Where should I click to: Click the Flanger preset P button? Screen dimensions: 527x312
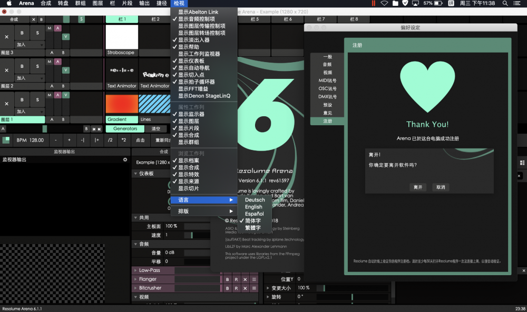tap(236, 279)
